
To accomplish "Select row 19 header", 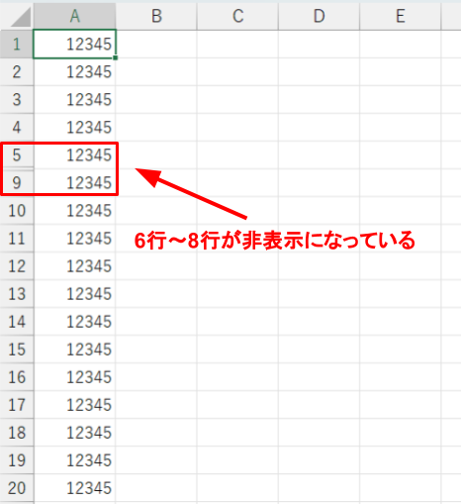I will [x=17, y=460].
